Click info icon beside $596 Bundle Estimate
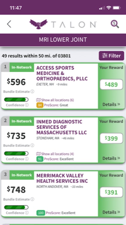Viewport: 126px width, 225px height. [x=33, y=91]
